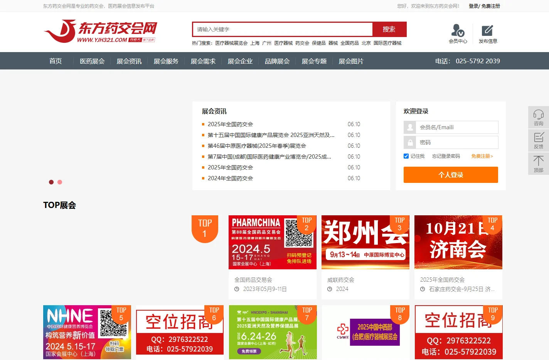Open the TOP 3 郑州会 exhibition thumbnail
The width and height of the screenshot is (549, 360).
coord(365,242)
